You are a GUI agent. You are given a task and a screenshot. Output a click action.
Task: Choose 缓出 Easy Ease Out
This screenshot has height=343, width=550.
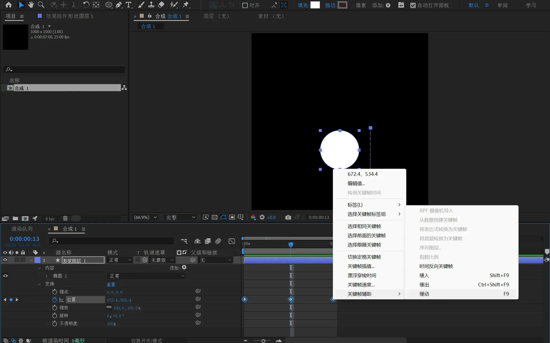point(462,285)
